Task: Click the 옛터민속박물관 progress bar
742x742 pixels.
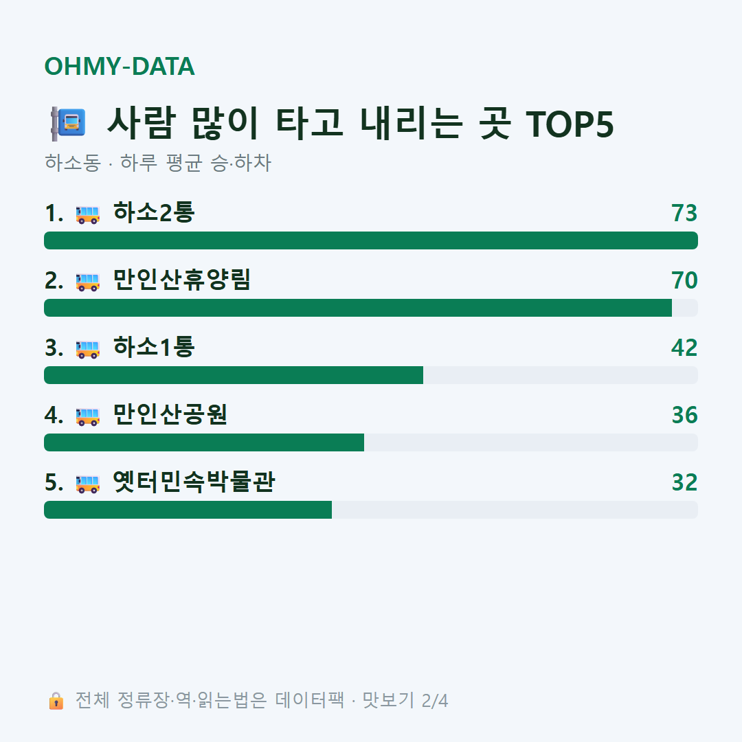Action: click(371, 510)
